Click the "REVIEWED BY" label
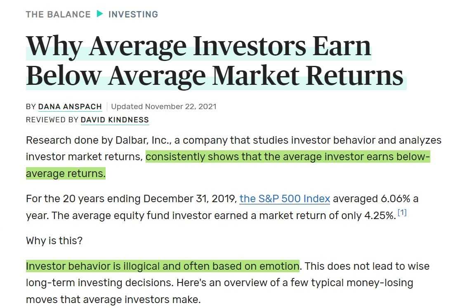453x308 pixels. [x=52, y=120]
